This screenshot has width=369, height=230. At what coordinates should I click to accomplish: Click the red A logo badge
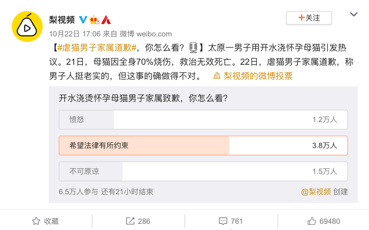pos(106,20)
